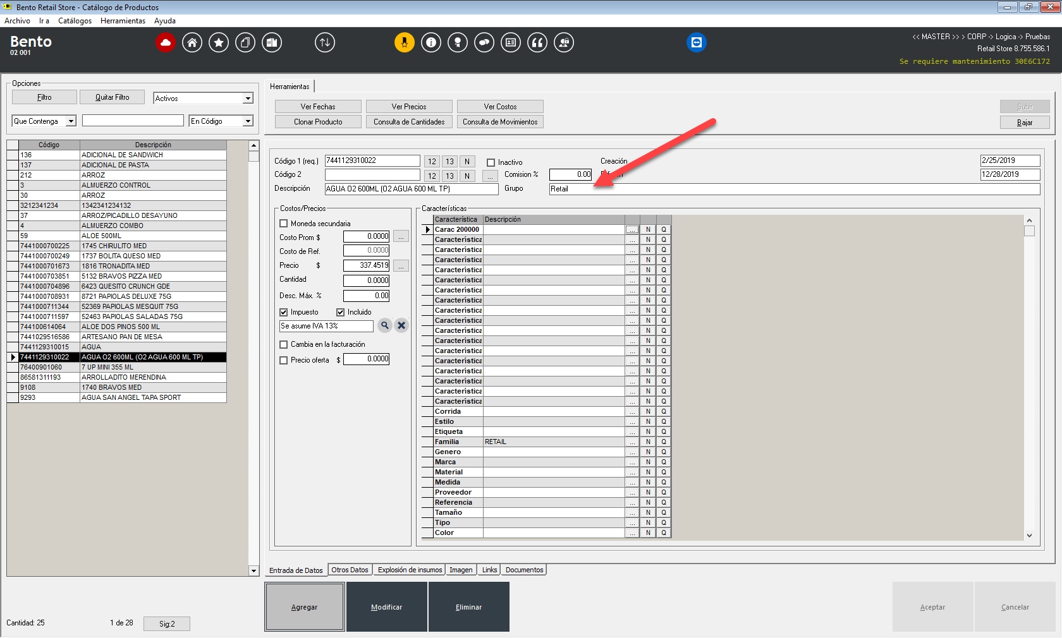The width and height of the screenshot is (1062, 638).
Task: Click the documents copy icon
Action: click(245, 42)
